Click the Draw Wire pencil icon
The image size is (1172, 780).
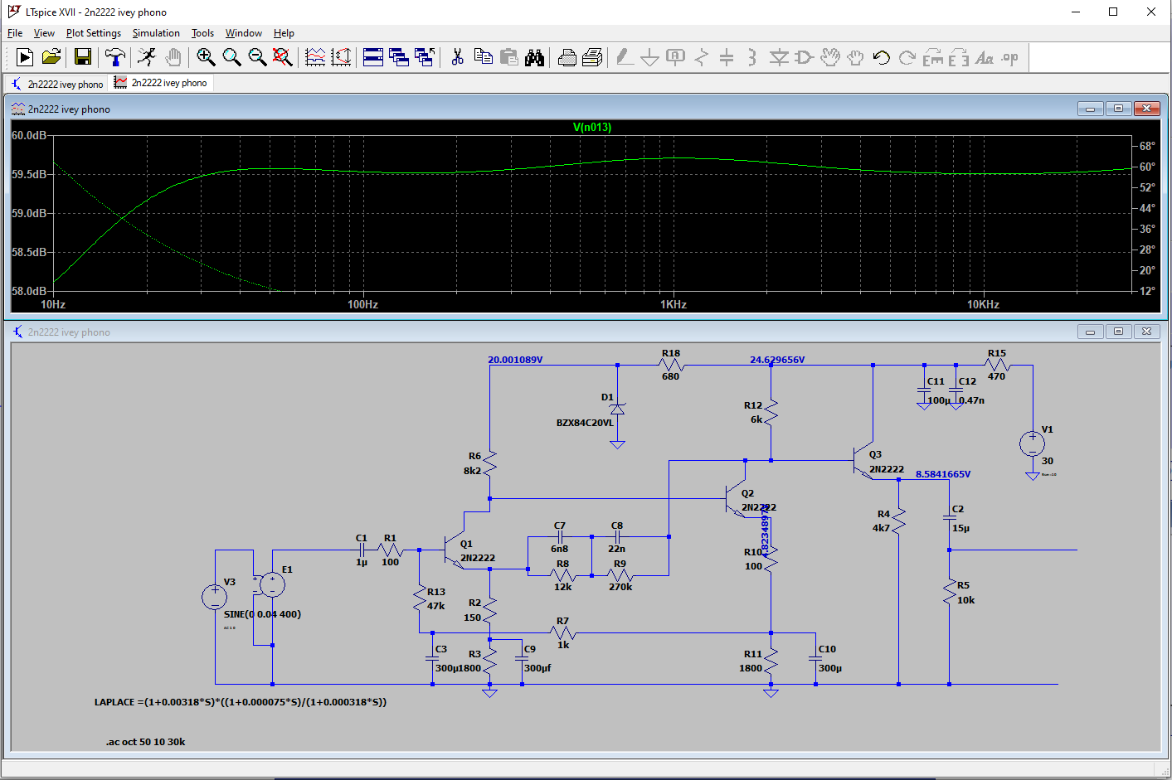[625, 57]
